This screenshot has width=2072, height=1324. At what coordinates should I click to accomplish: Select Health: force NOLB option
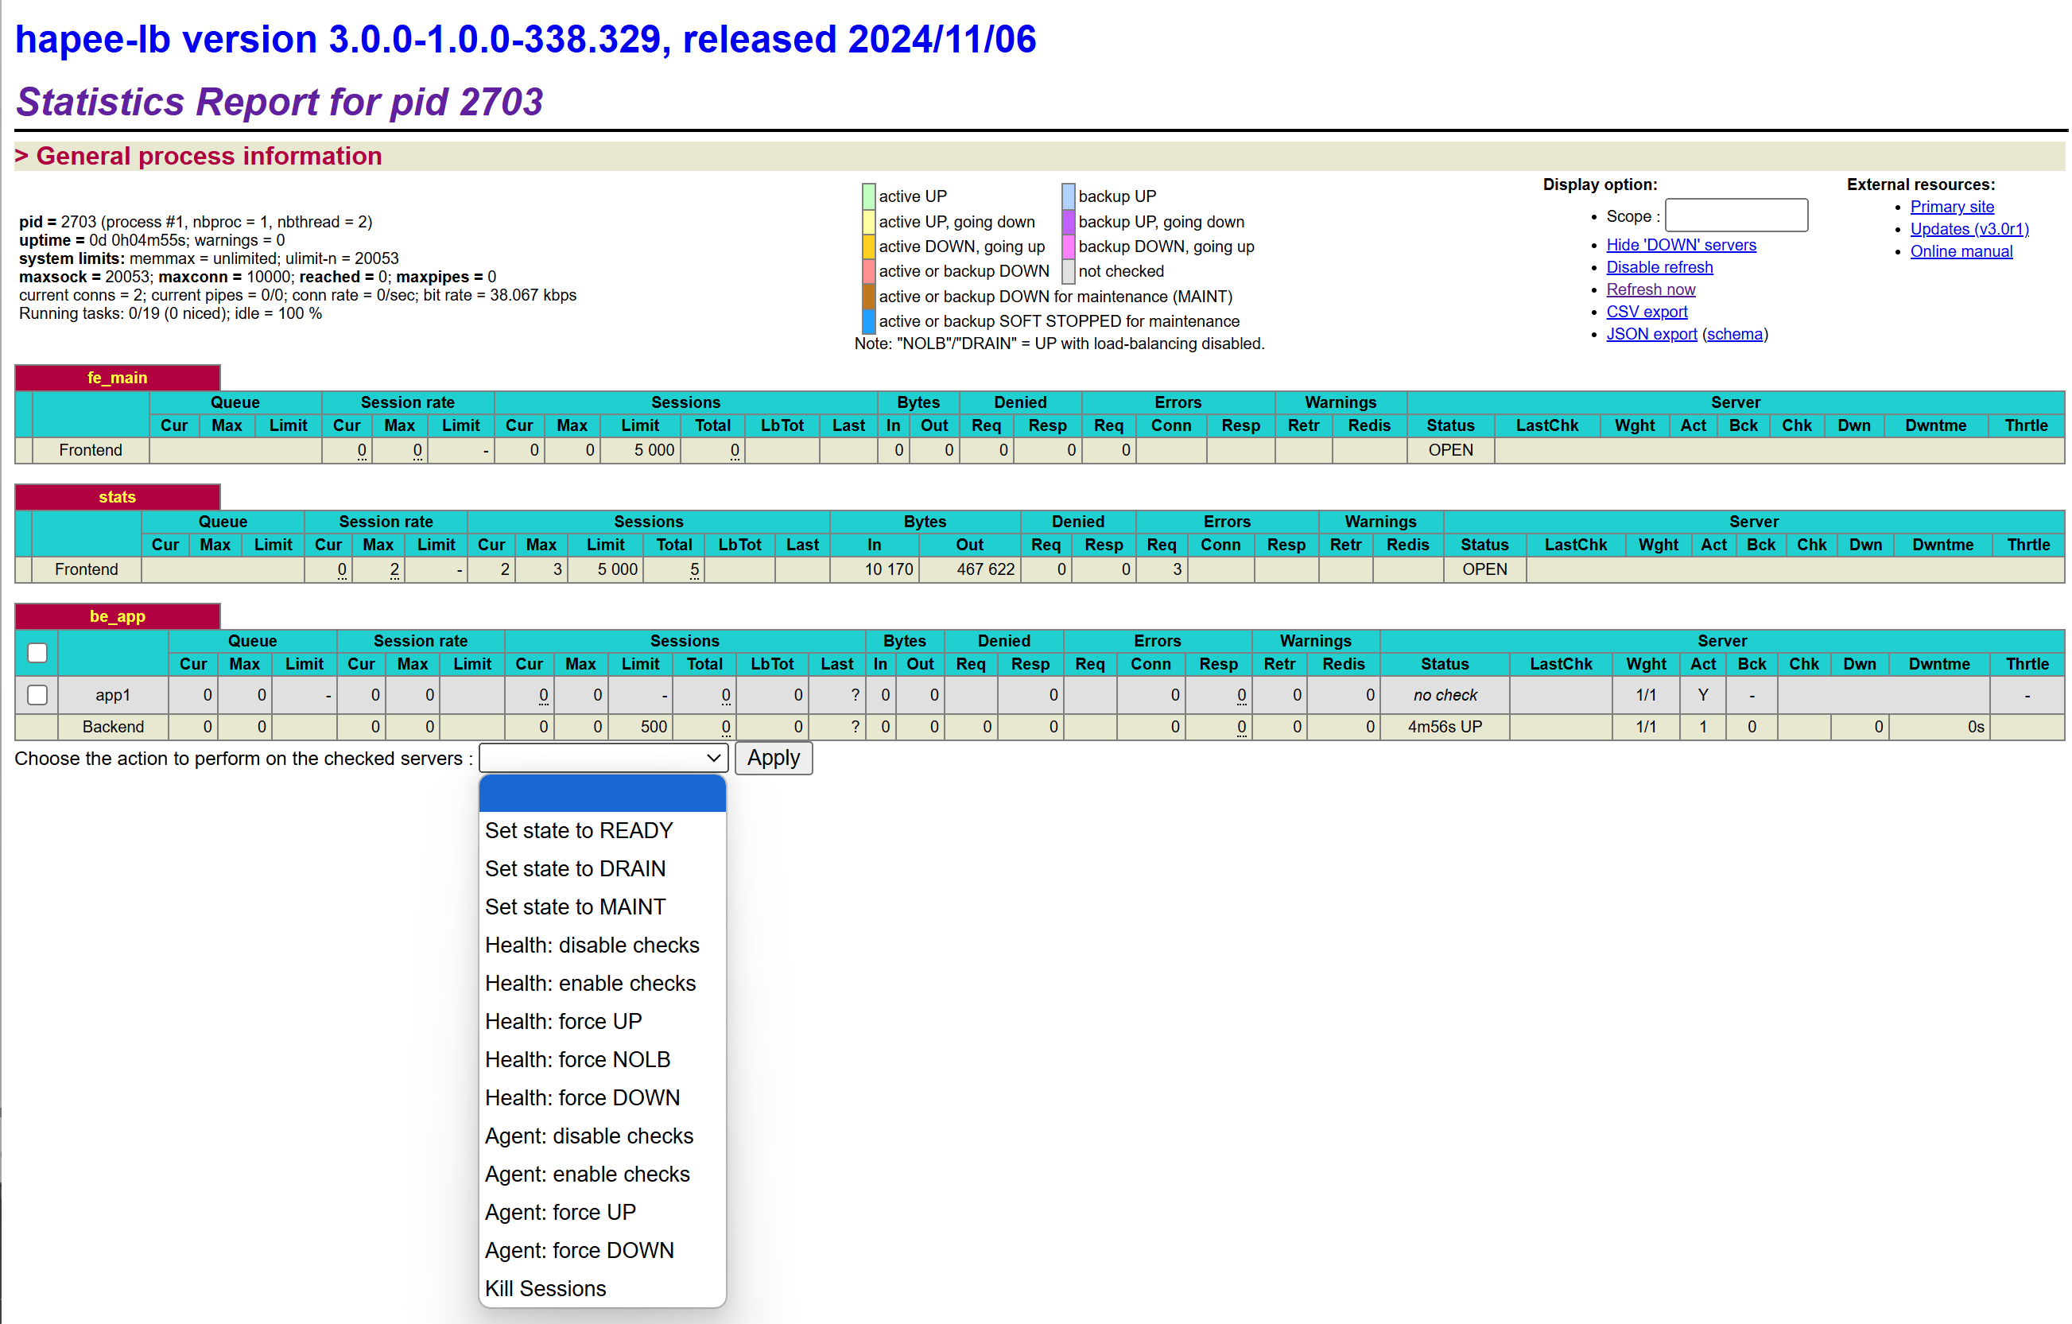pyautogui.click(x=603, y=1060)
